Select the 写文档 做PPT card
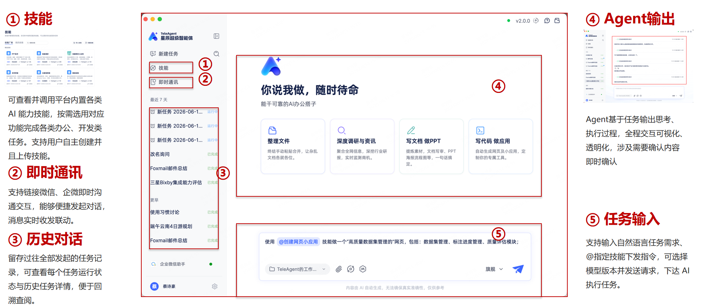 (x=431, y=146)
